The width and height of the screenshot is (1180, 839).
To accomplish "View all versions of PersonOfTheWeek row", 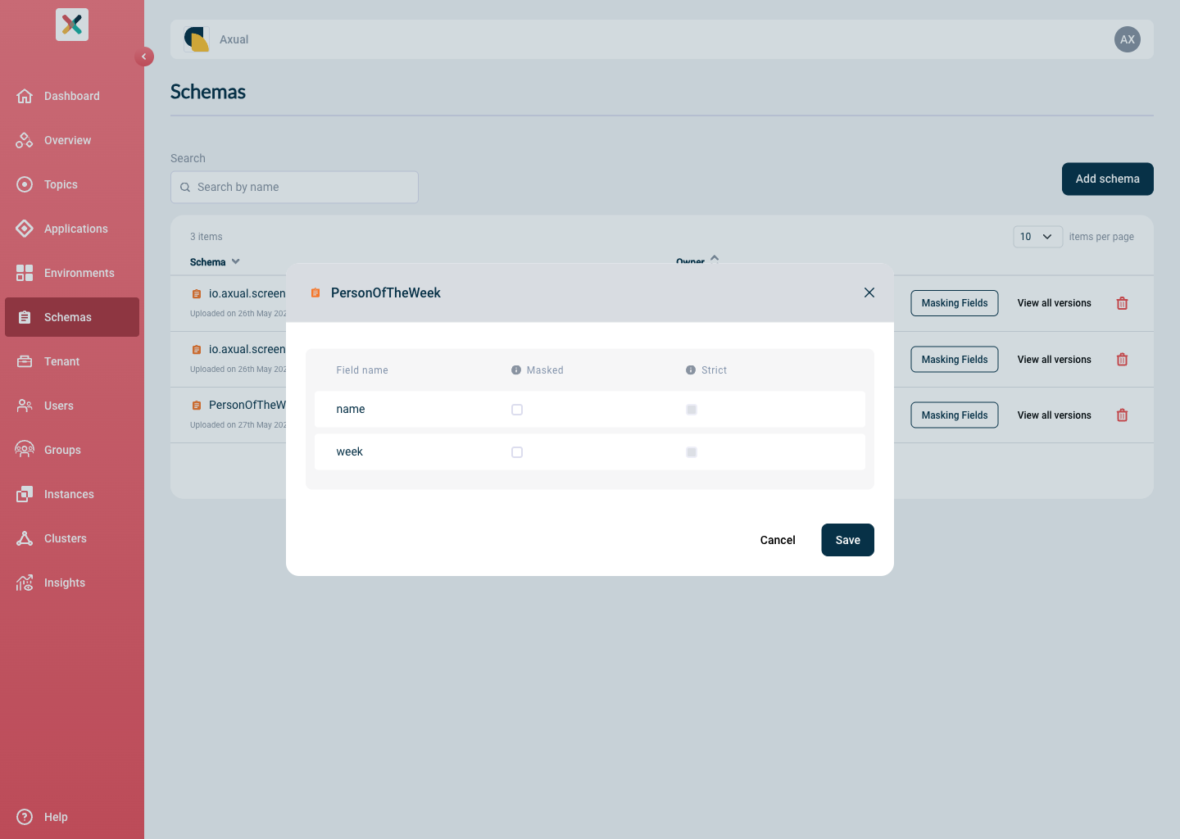I will (1055, 415).
